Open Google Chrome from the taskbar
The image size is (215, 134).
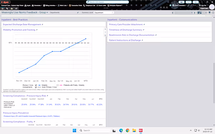coord(128,130)
